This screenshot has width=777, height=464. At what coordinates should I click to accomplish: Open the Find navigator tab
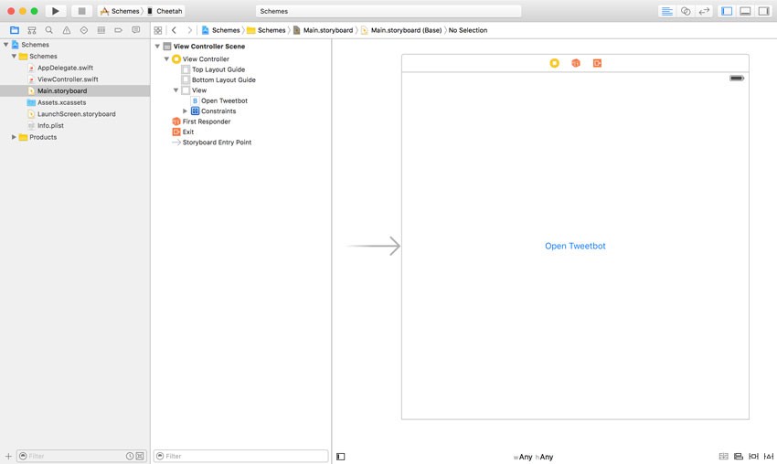click(49, 30)
